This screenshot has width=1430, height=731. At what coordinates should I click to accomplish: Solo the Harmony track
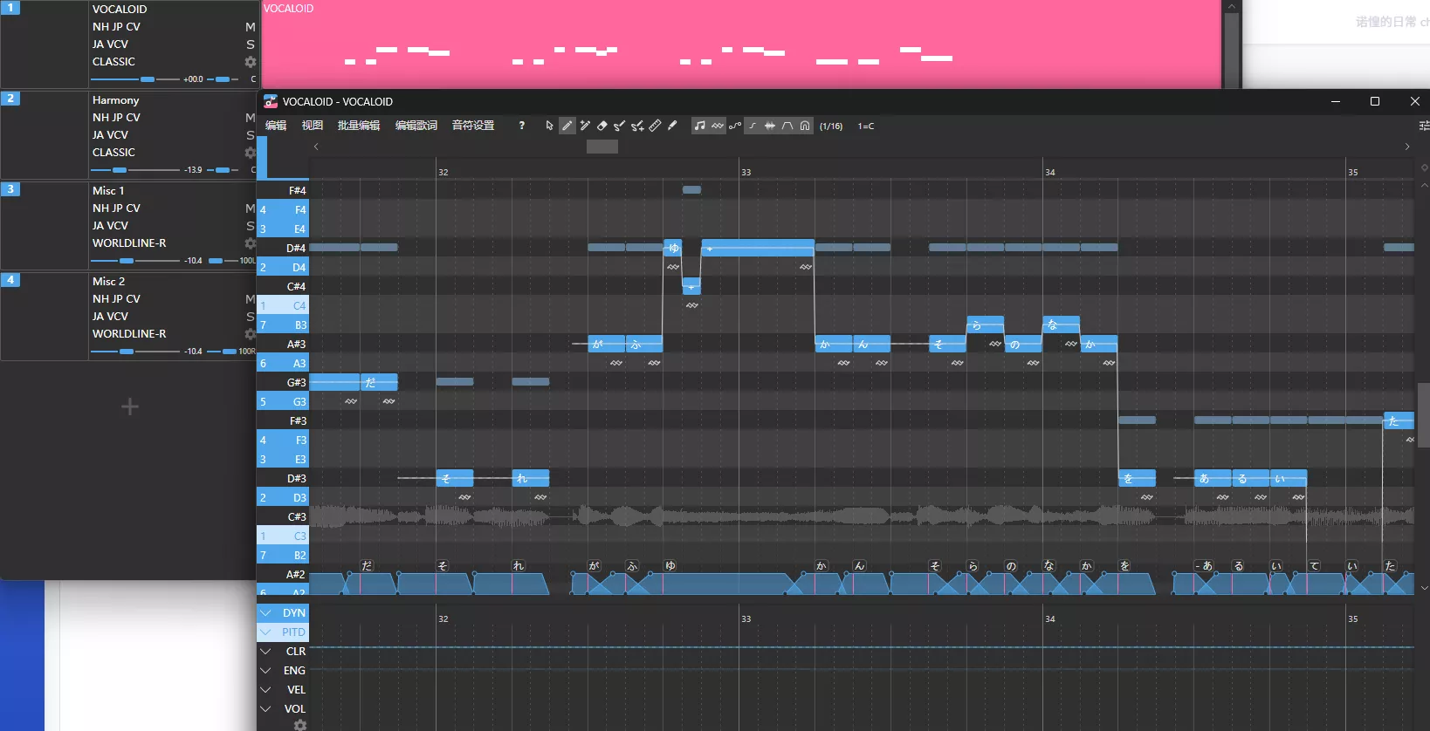click(x=251, y=135)
